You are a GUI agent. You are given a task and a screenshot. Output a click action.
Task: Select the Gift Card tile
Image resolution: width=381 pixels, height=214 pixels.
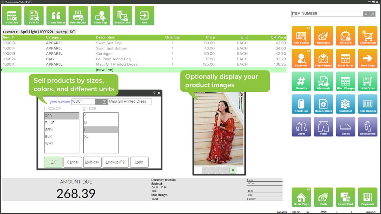[345, 36]
